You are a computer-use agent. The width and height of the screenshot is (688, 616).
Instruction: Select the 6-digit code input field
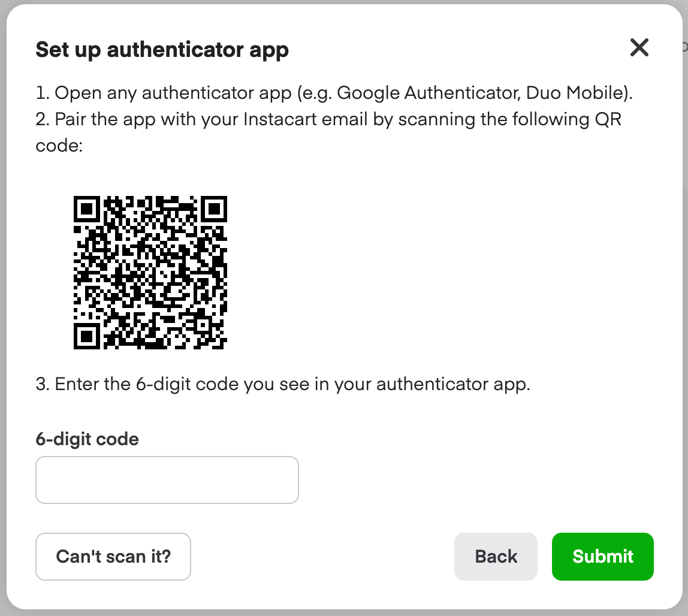(x=167, y=479)
